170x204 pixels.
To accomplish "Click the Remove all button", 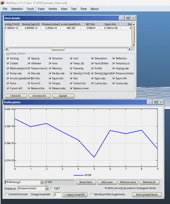I will click(149, 182).
